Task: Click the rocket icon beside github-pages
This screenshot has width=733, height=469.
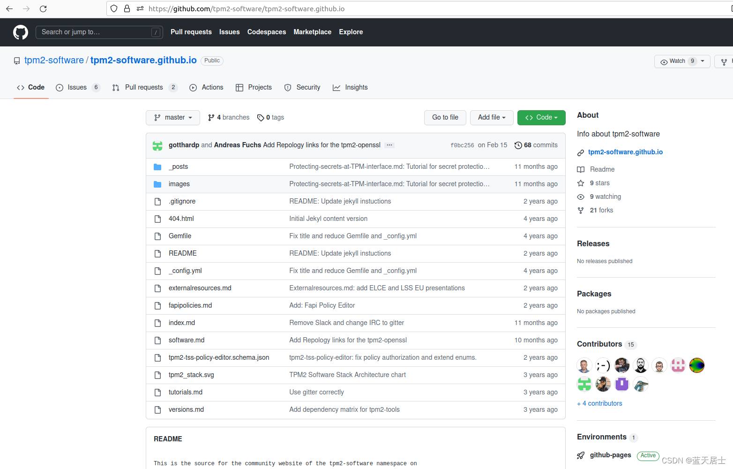Action: tap(581, 455)
